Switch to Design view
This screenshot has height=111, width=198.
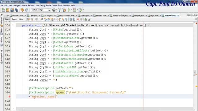tap(15, 19)
